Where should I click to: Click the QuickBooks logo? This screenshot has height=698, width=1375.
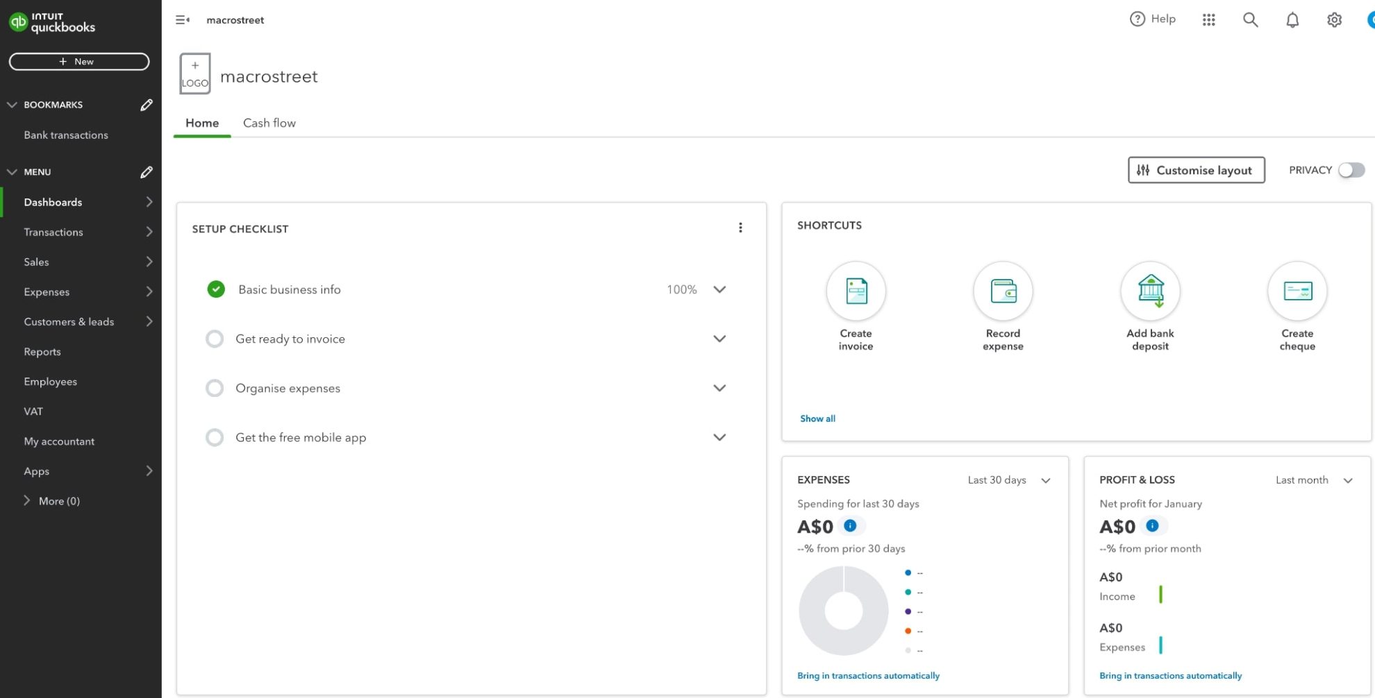(x=52, y=22)
